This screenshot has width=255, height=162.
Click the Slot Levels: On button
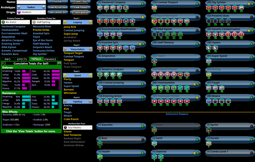click(x=58, y=12)
